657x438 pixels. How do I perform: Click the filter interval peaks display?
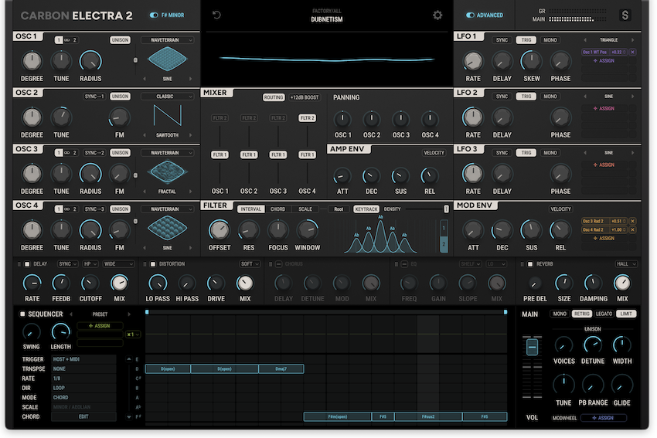point(380,235)
